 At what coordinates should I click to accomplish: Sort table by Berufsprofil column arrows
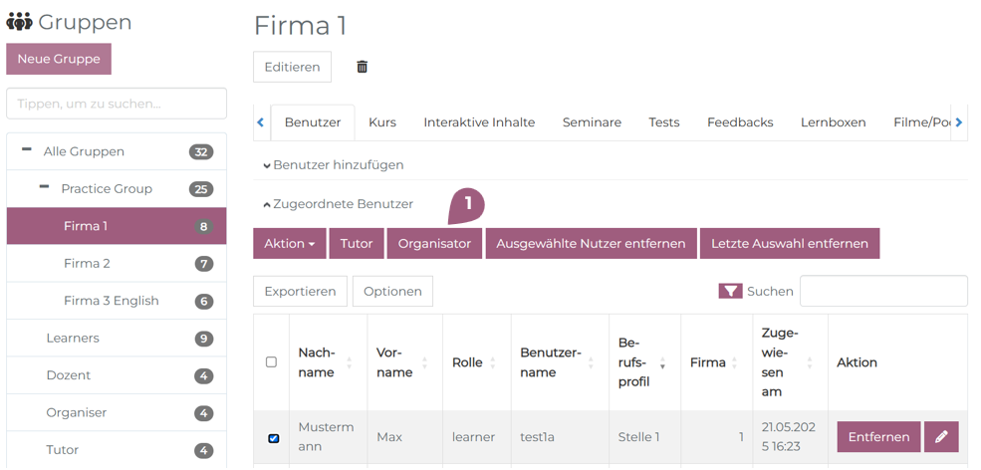pos(662,363)
